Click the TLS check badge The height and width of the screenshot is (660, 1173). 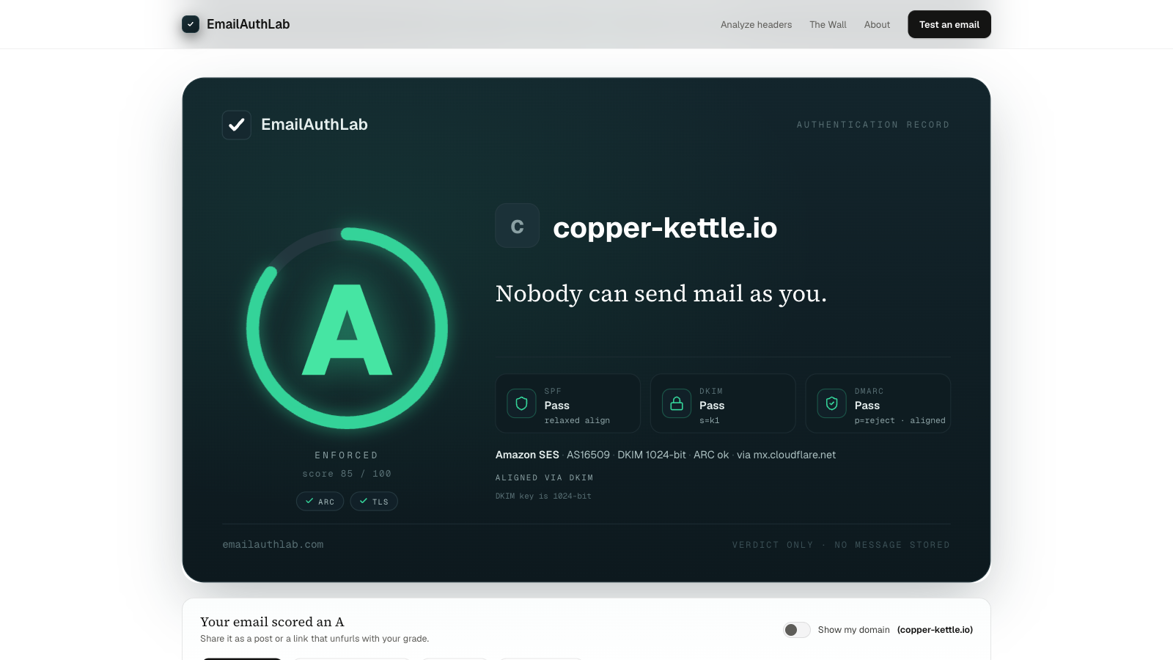pos(374,502)
